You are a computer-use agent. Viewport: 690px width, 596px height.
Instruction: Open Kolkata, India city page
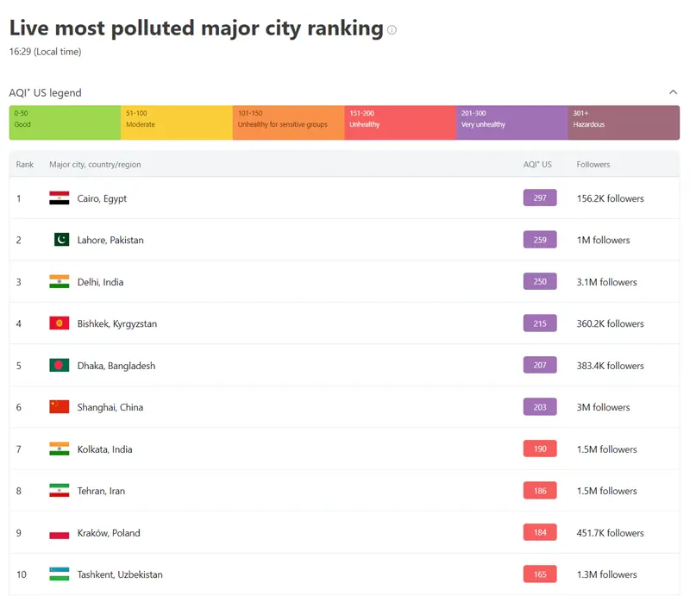tap(104, 449)
